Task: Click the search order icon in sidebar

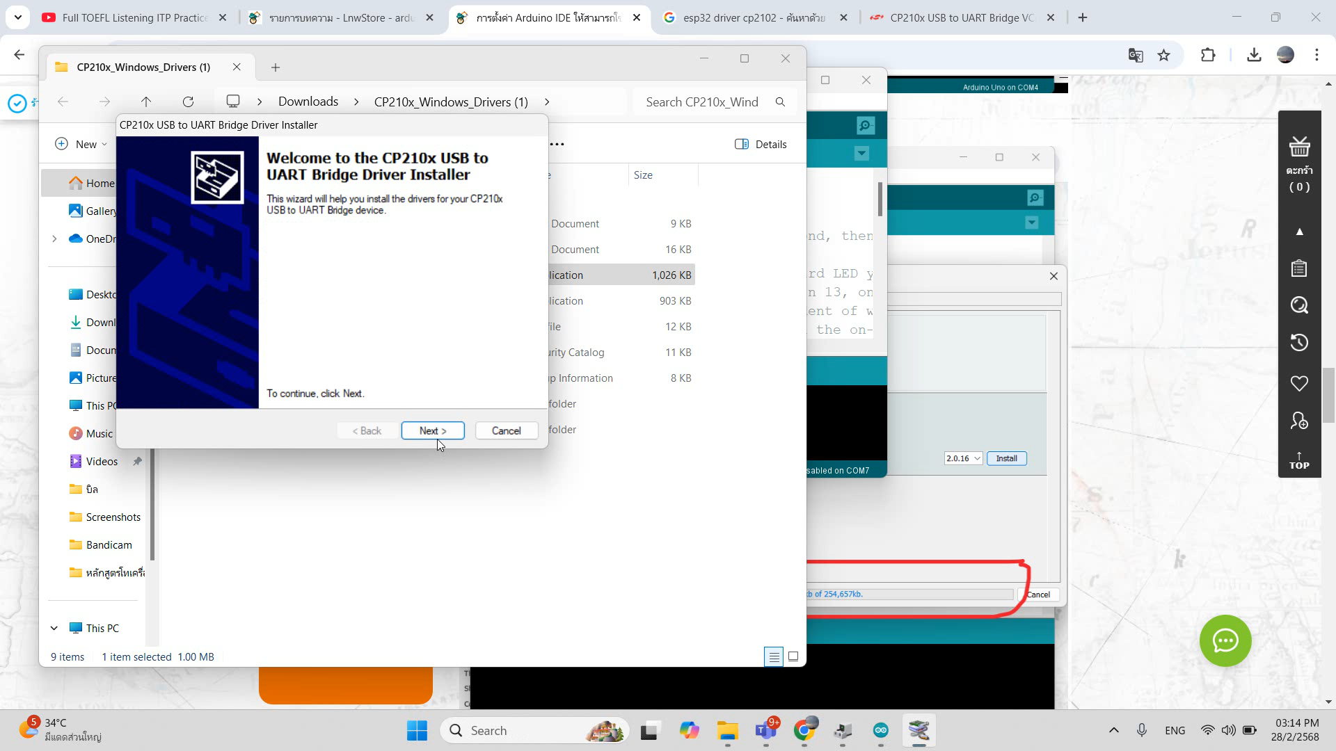Action: coord(1299,305)
